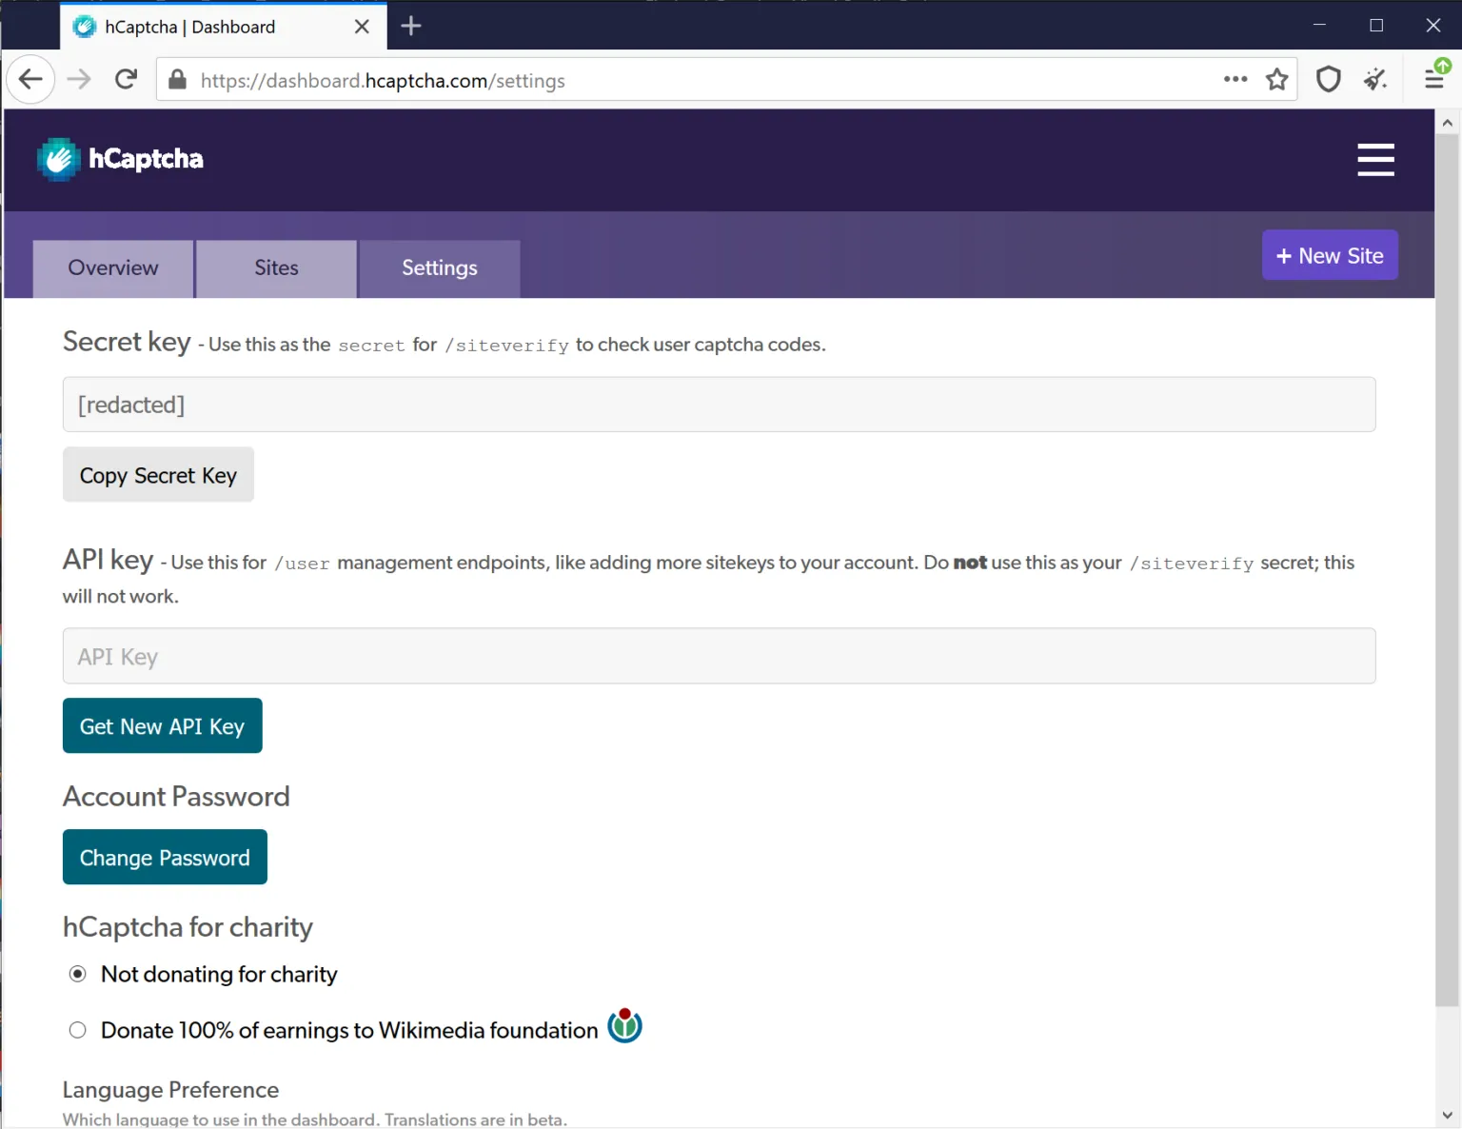Click the shield icon next to the address bar
1462x1129 pixels.
pos(1328,79)
